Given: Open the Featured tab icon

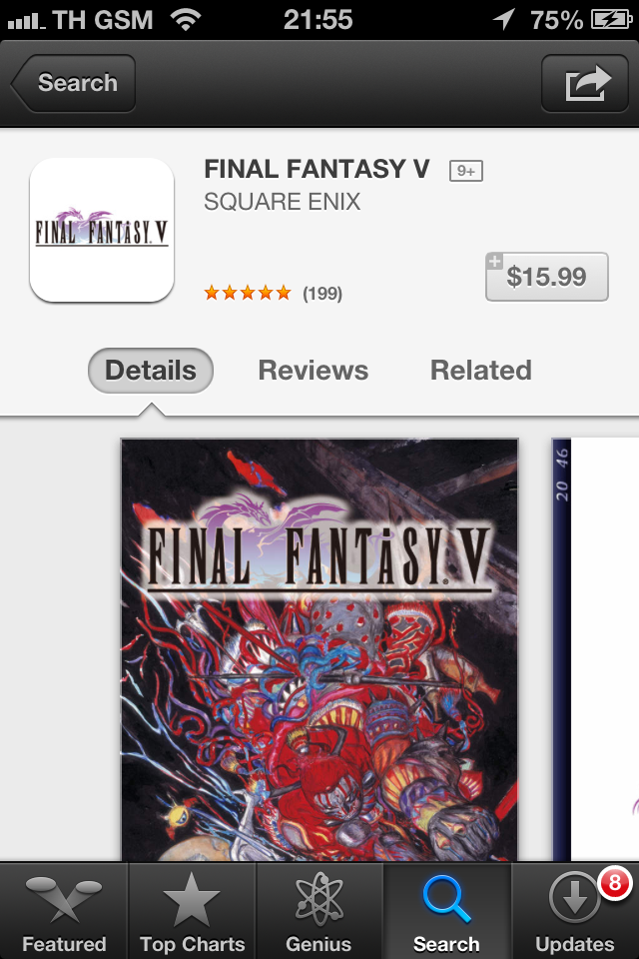Looking at the screenshot, I should (64, 900).
